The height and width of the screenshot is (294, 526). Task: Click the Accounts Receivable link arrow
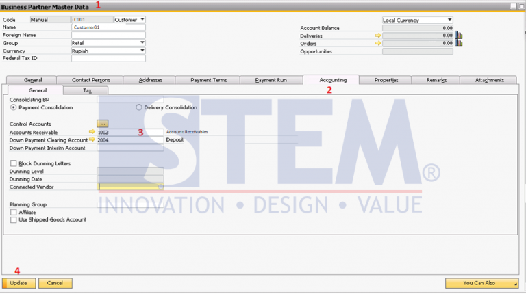[x=92, y=132]
